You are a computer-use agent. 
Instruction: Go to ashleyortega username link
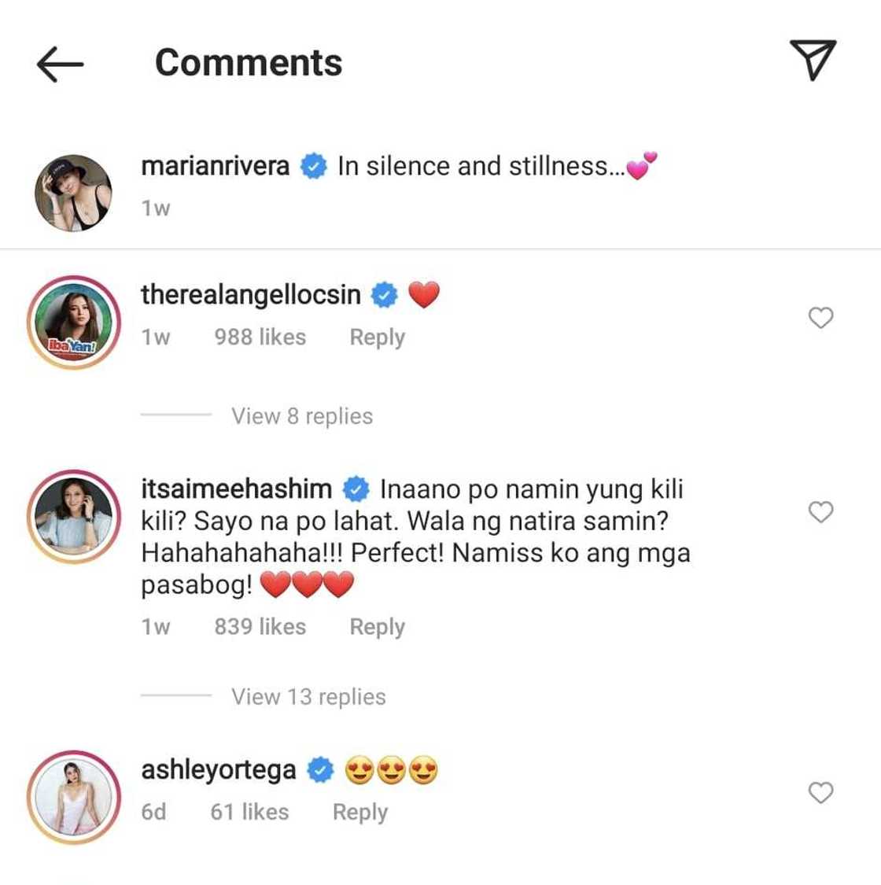[x=219, y=770]
